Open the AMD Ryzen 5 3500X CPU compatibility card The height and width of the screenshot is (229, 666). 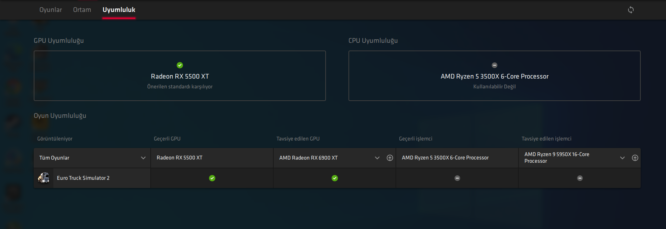(495, 76)
